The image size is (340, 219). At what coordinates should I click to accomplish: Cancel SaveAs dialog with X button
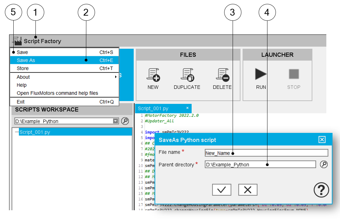(x=248, y=190)
